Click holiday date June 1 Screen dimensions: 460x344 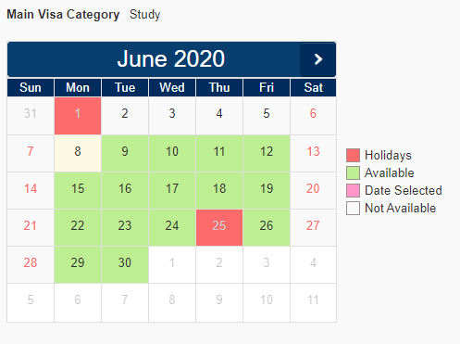point(78,116)
